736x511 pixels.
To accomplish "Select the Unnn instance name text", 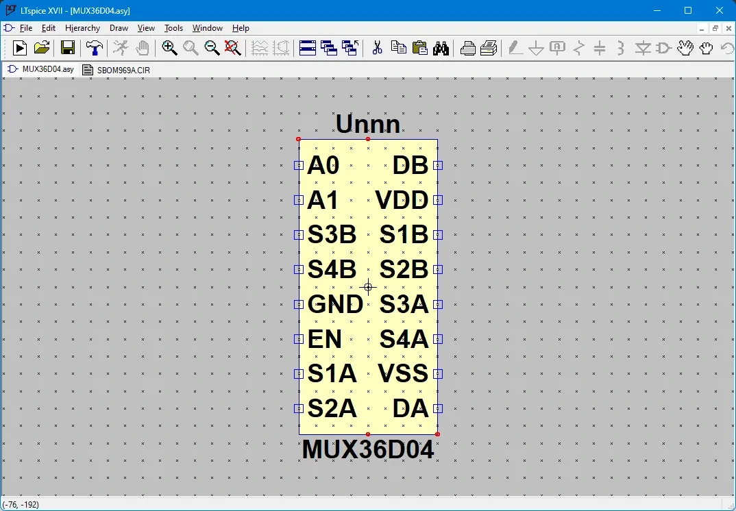I will 368,125.
